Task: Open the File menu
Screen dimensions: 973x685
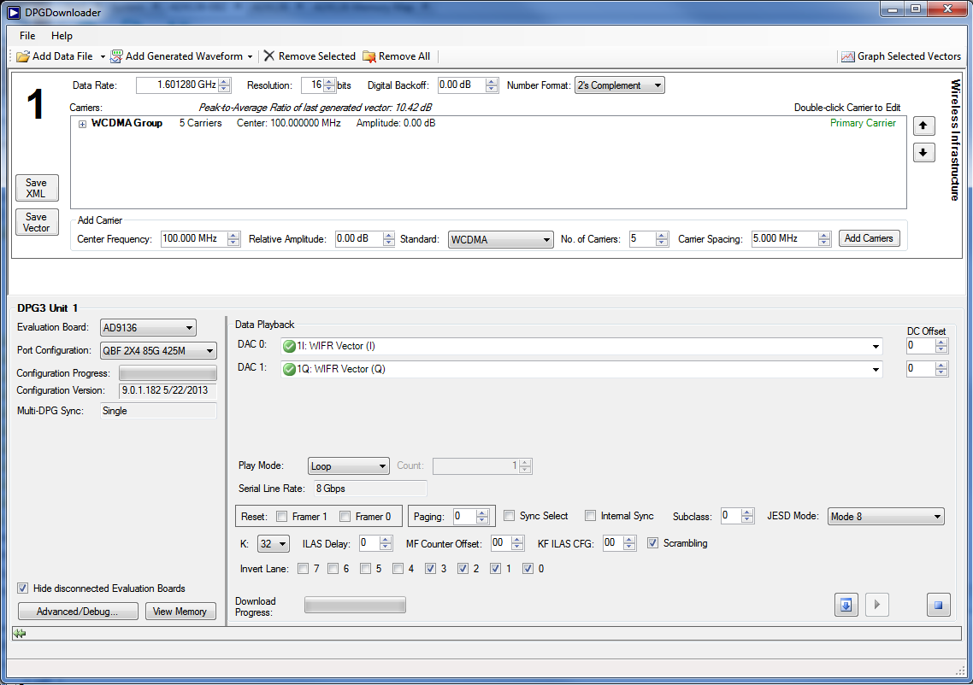Action: (27, 36)
